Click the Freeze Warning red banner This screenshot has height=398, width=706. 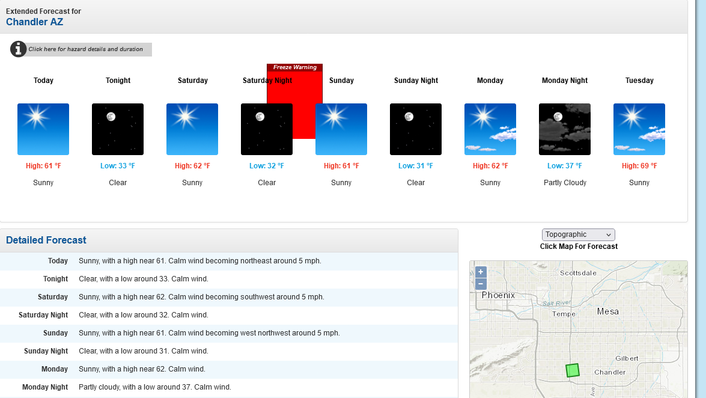pos(294,67)
